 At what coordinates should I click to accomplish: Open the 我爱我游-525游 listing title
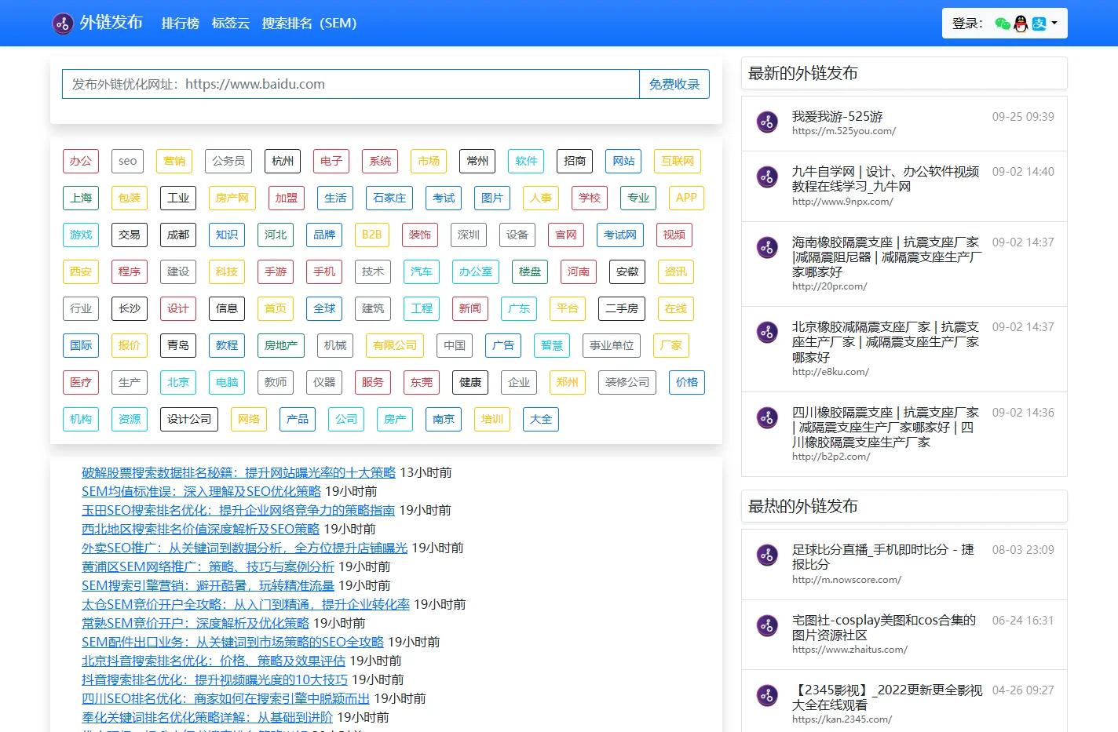pos(837,116)
